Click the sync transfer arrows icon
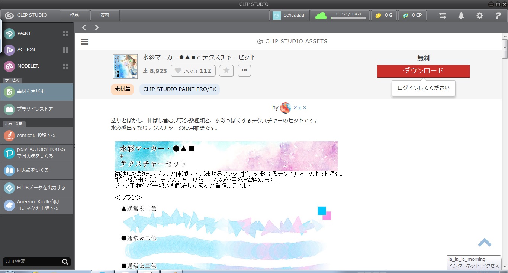 pyautogui.click(x=443, y=16)
